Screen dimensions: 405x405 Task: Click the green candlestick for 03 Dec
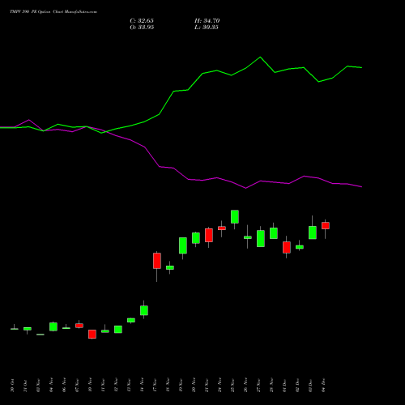pos(313,232)
